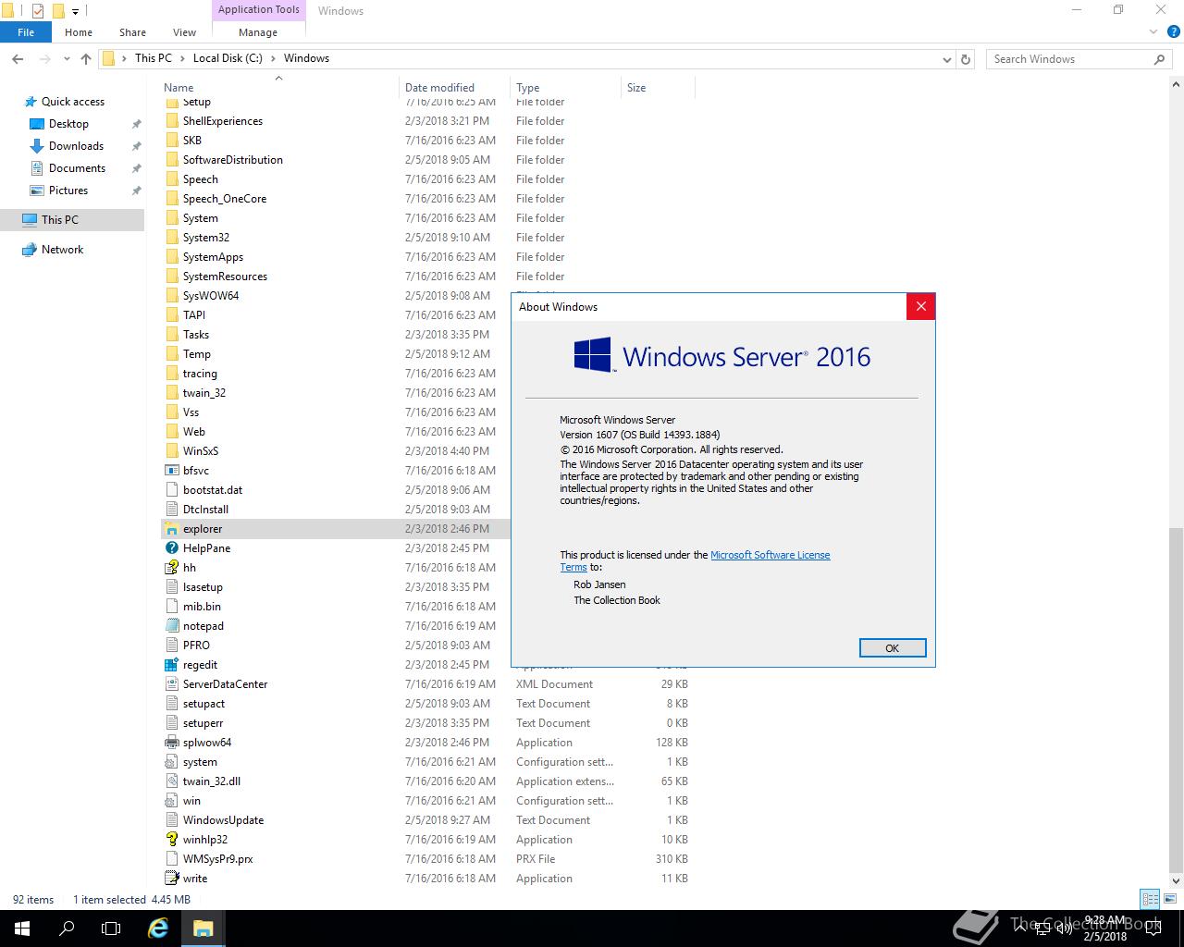Viewport: 1184px width, 947px height.
Task: Click the explorer application icon
Action: click(171, 529)
